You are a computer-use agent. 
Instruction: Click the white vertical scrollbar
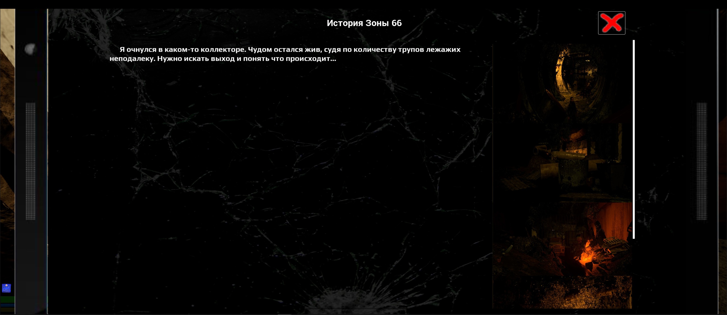634,139
